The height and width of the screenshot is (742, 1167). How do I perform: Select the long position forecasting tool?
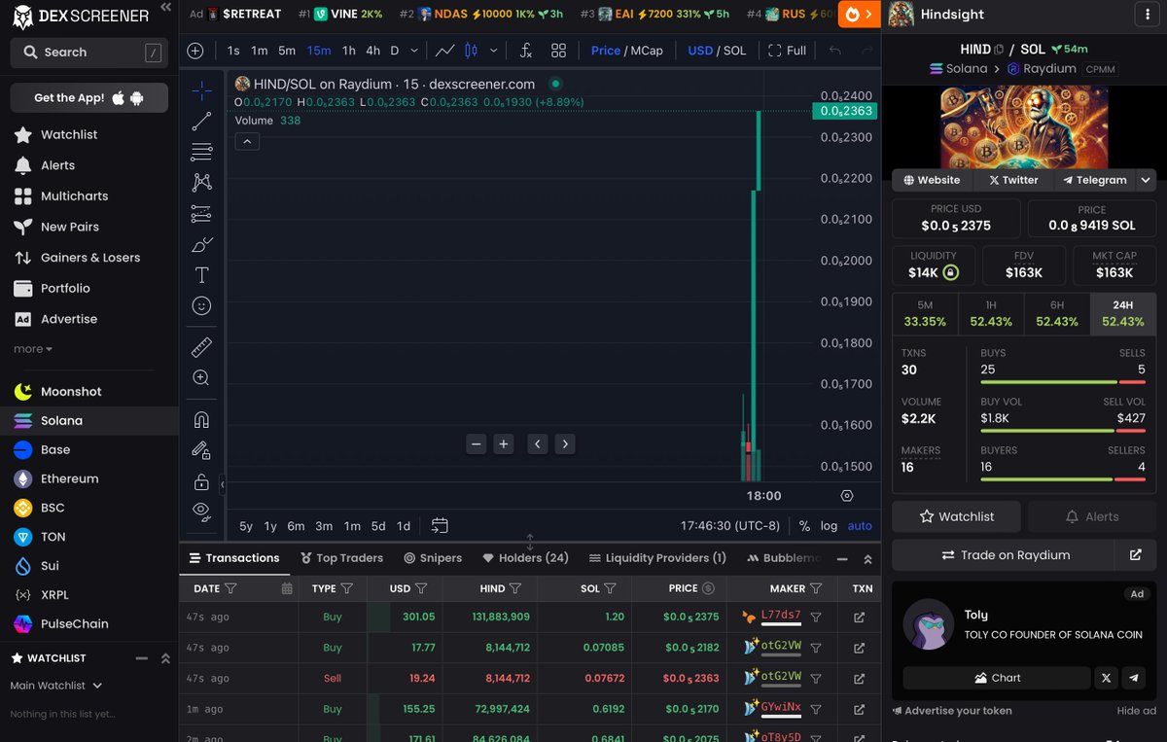[201, 213]
